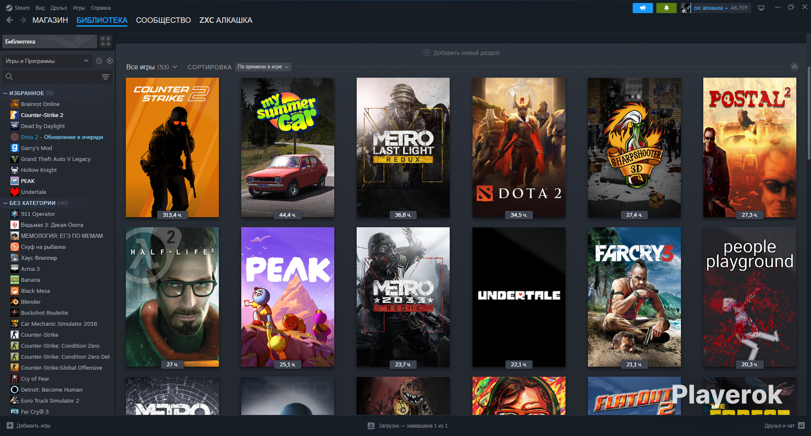The height and width of the screenshot is (436, 811).
Task: Click Добавить новый раздел
Action: (x=462, y=53)
